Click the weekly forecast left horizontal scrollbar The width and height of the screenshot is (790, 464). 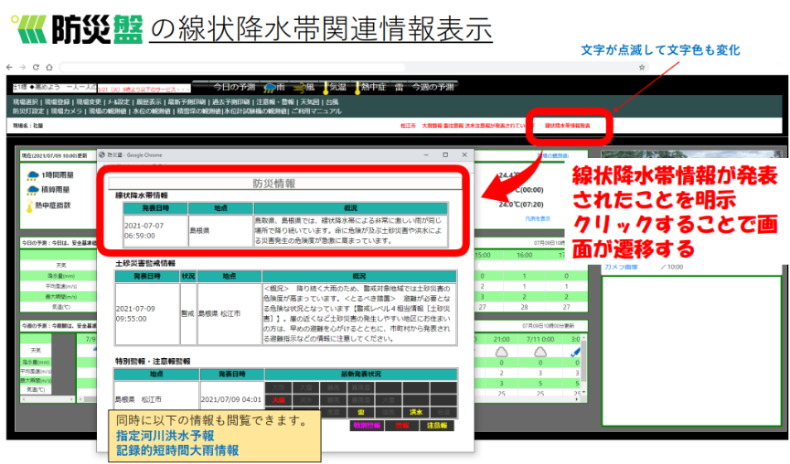coord(48,399)
